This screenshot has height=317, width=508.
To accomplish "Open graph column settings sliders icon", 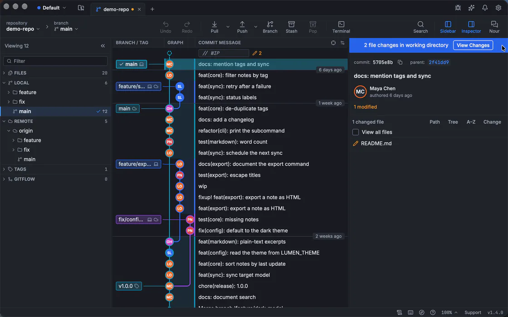I will click(342, 43).
